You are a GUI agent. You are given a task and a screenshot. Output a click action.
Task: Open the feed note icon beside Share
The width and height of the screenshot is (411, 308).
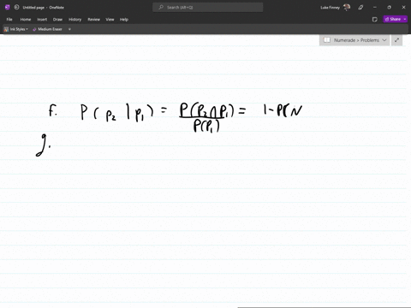click(x=375, y=20)
